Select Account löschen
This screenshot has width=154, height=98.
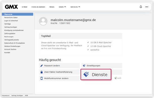click(10, 49)
